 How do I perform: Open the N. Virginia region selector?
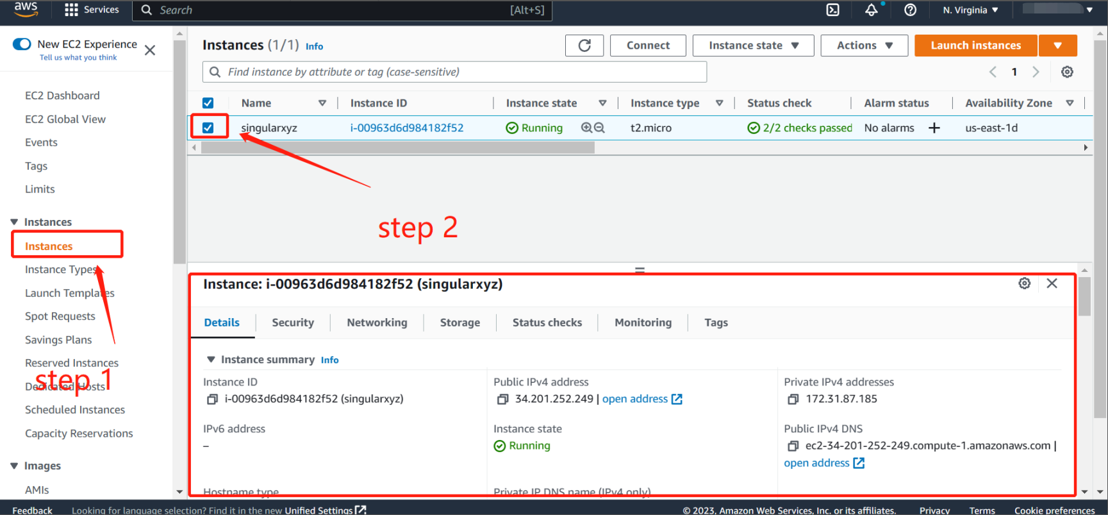(x=970, y=10)
